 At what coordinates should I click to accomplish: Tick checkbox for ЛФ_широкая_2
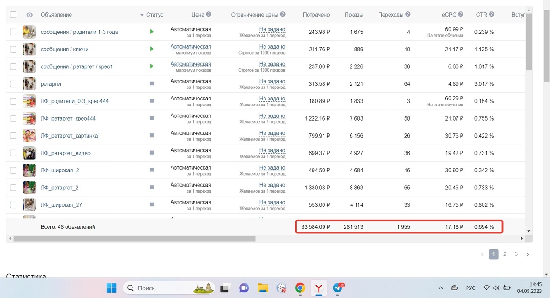pyautogui.click(x=13, y=171)
